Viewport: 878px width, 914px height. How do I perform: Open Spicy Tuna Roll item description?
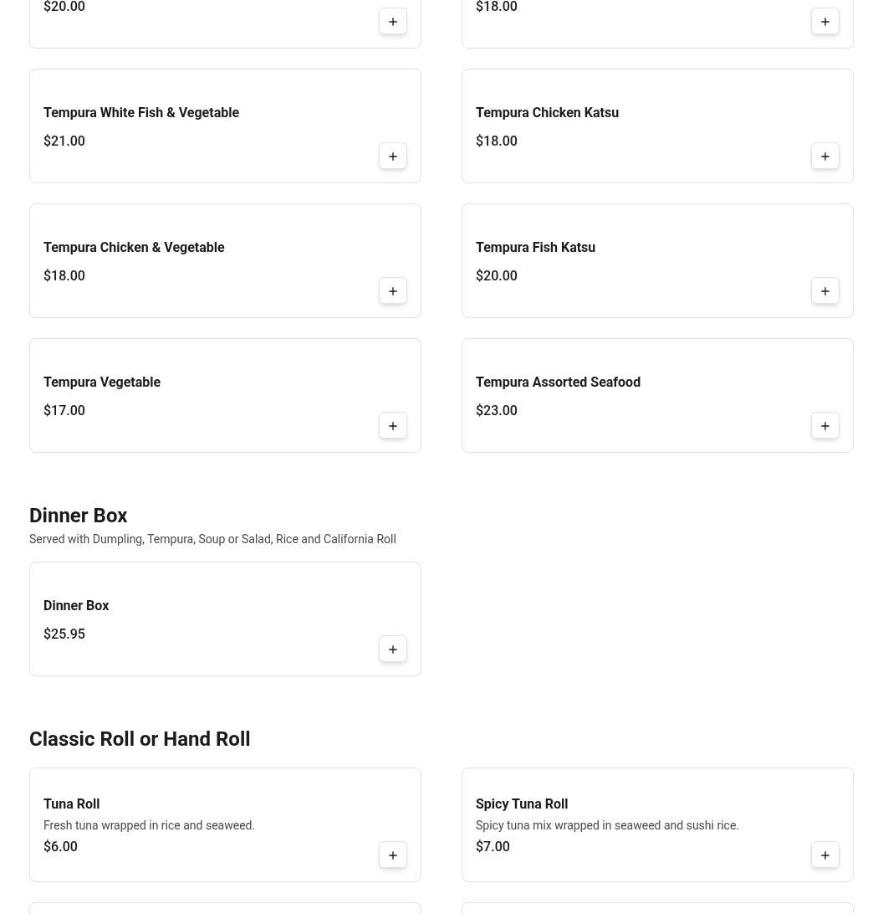[x=607, y=825]
